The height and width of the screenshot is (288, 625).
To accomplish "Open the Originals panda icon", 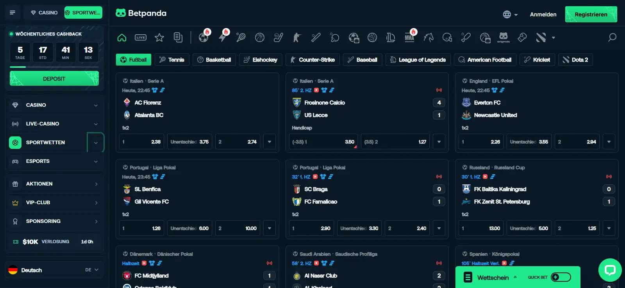I will [x=504, y=37].
